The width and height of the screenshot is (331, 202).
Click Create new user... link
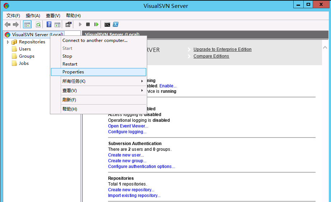coord(126,155)
